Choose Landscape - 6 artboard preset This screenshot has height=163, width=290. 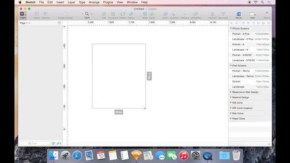(x=250, y=50)
